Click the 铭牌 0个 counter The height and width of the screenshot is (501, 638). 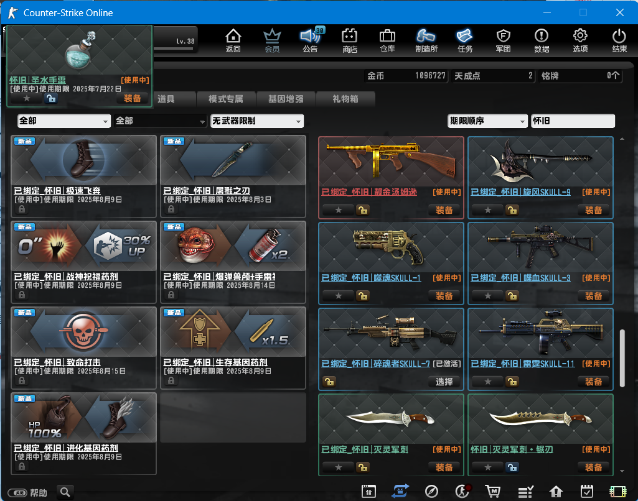coord(581,76)
